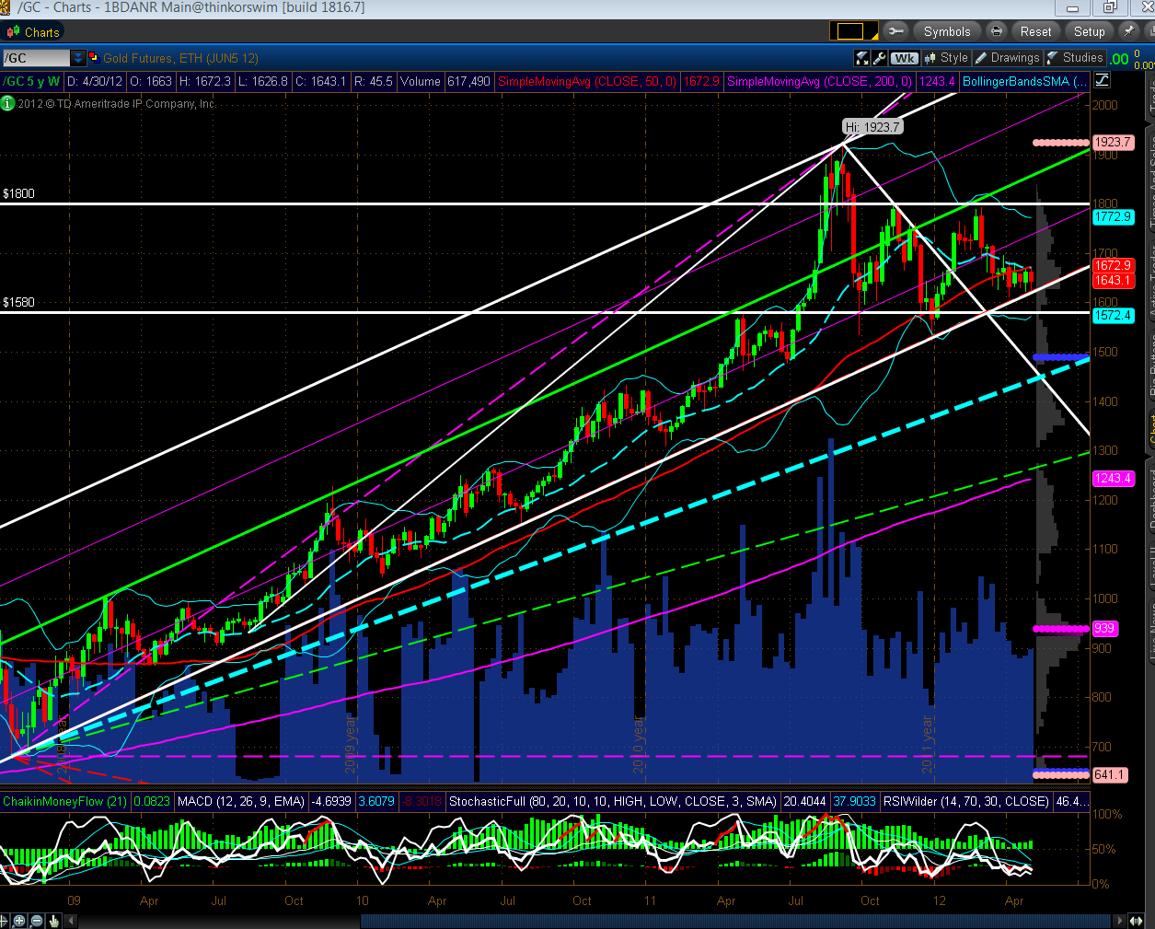Toggle the Wk weekly timeframe button
Viewport: 1155px width, 929px height.
tap(905, 58)
